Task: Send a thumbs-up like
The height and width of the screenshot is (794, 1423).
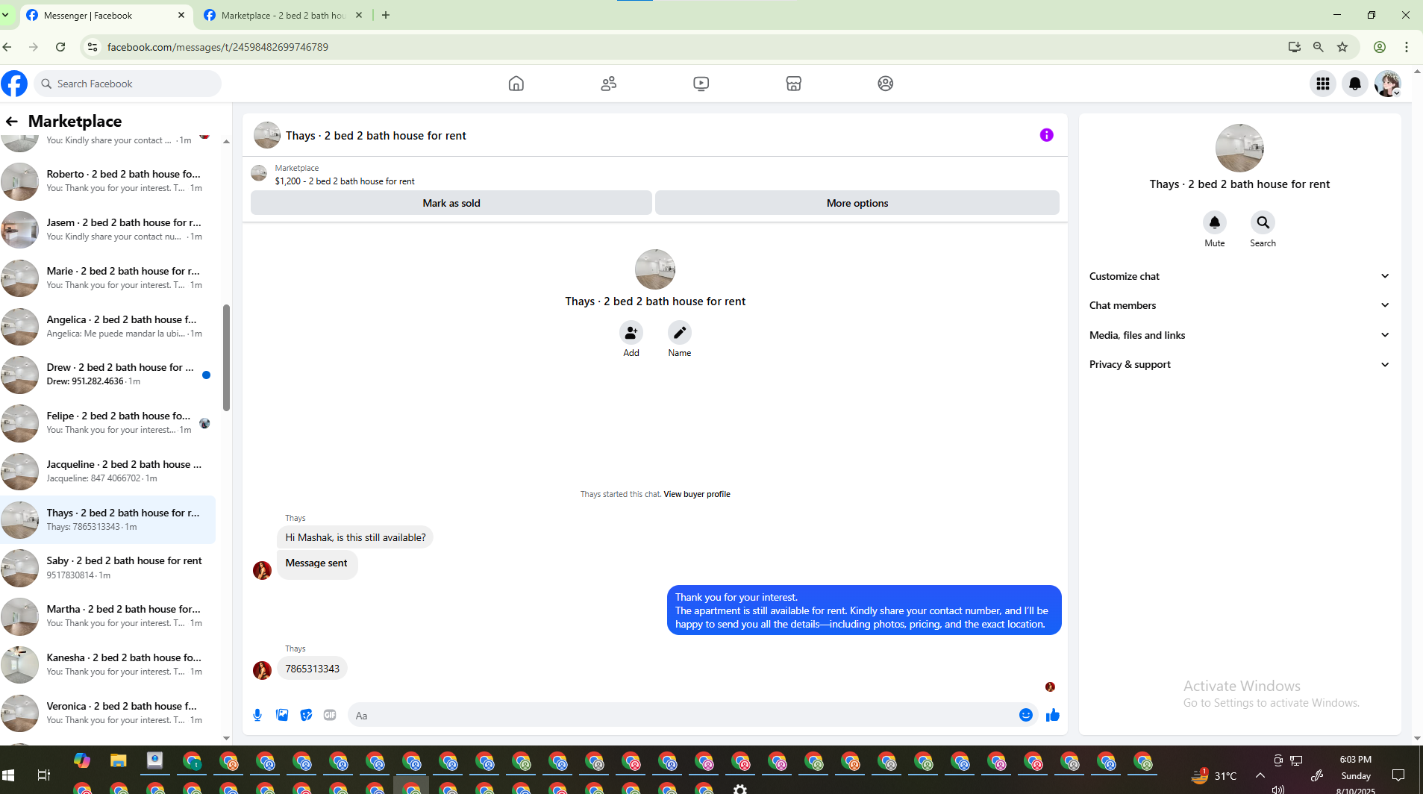Action: pos(1052,715)
